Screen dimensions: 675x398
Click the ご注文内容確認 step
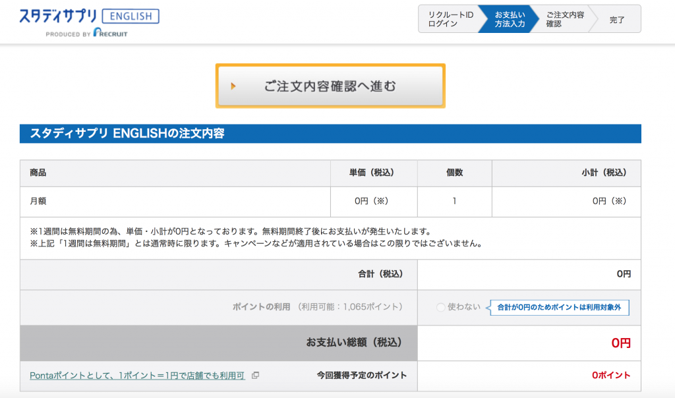[x=565, y=19]
